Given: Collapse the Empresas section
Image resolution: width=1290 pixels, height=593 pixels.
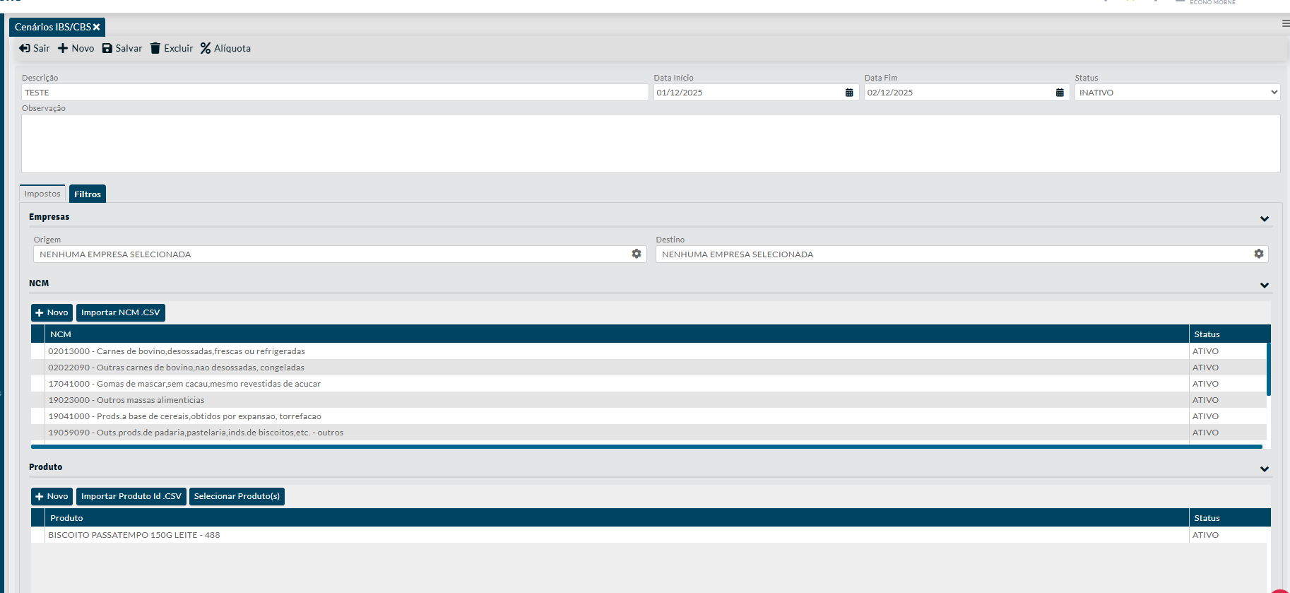Looking at the screenshot, I should click(x=1265, y=219).
